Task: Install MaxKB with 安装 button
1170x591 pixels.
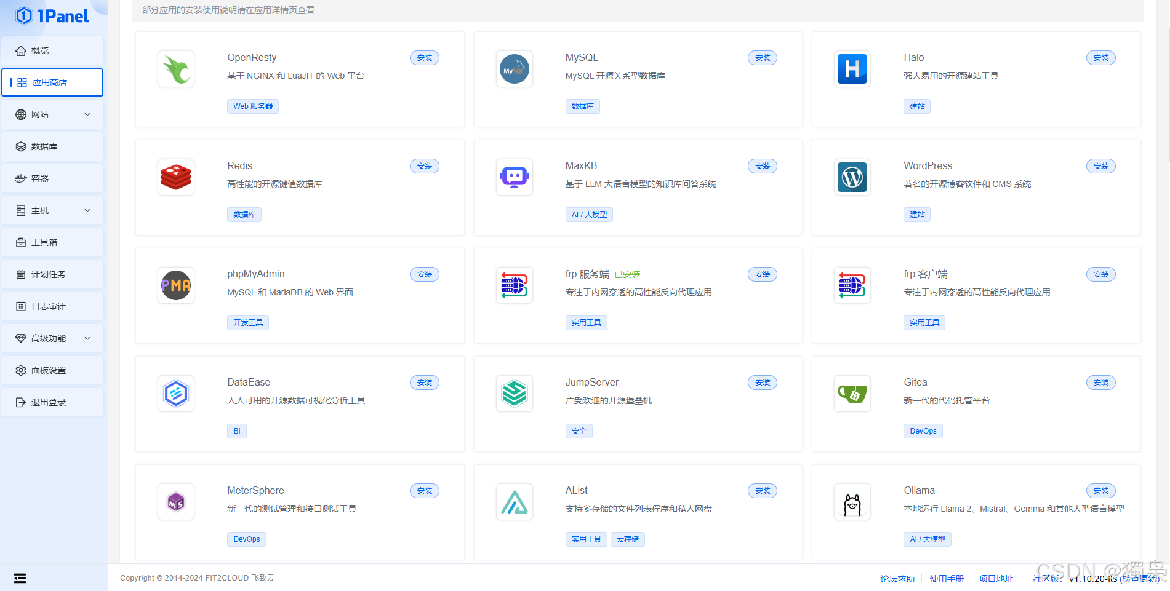Action: pyautogui.click(x=763, y=166)
